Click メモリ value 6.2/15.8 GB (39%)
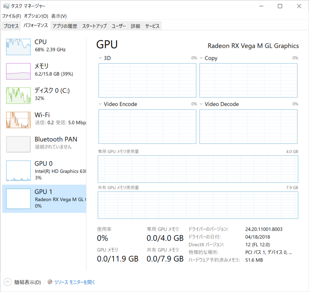This screenshot has height=292, width=309. tap(54, 74)
